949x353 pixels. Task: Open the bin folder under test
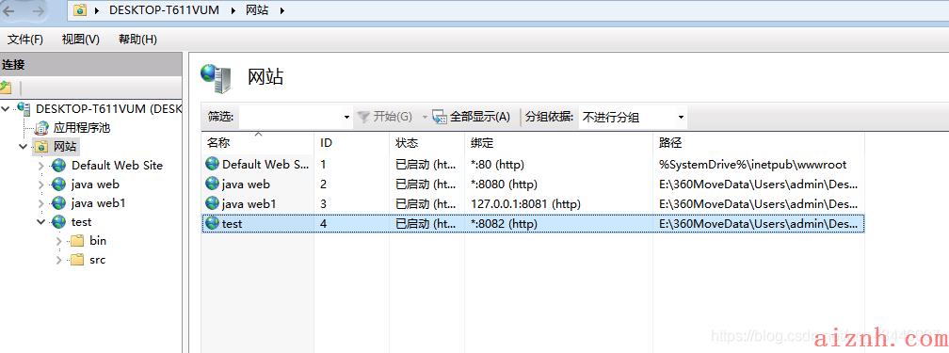pos(89,240)
